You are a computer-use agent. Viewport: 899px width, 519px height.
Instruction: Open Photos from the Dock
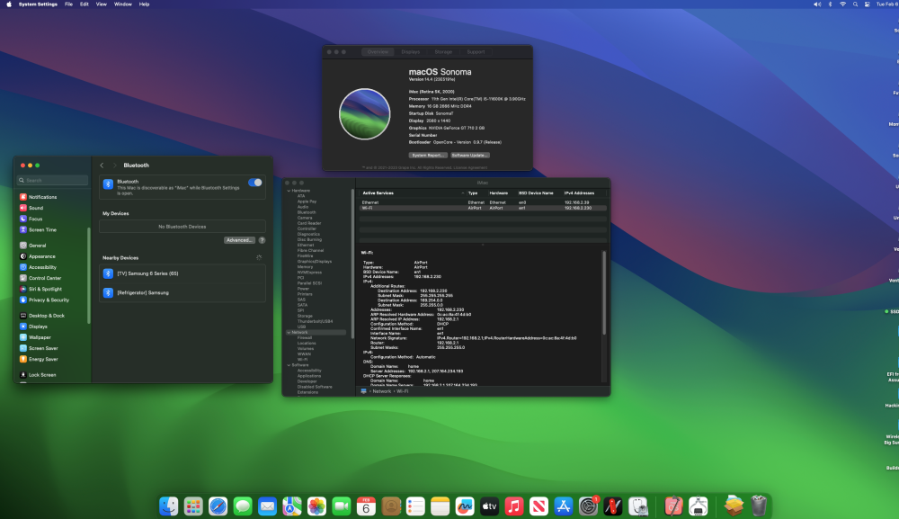(316, 506)
